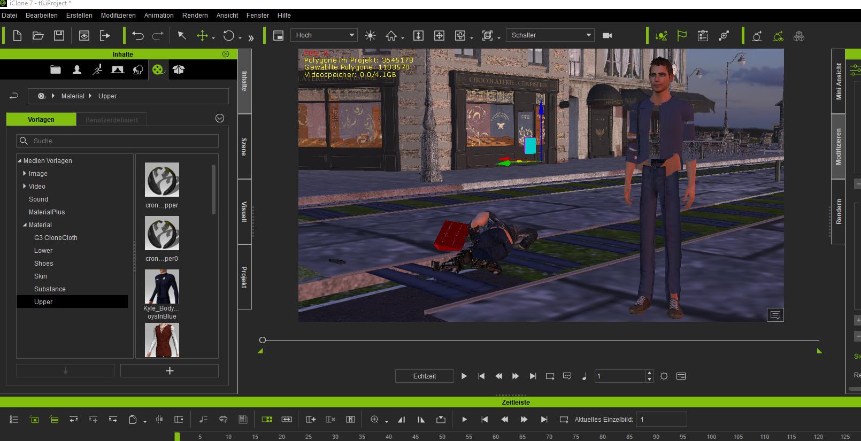
Task: Open the project folder tab in Inhalte
Action: tap(56, 69)
